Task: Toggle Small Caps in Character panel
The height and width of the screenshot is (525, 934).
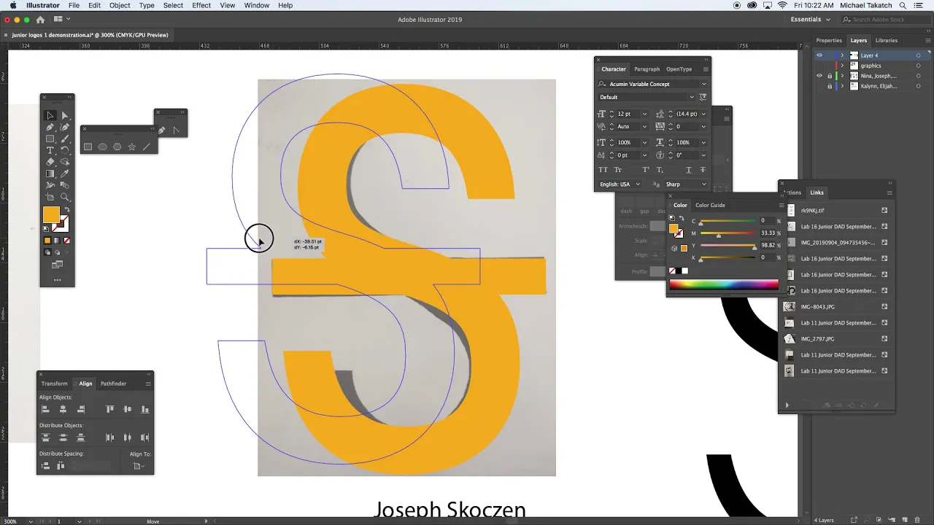Action: [x=618, y=170]
